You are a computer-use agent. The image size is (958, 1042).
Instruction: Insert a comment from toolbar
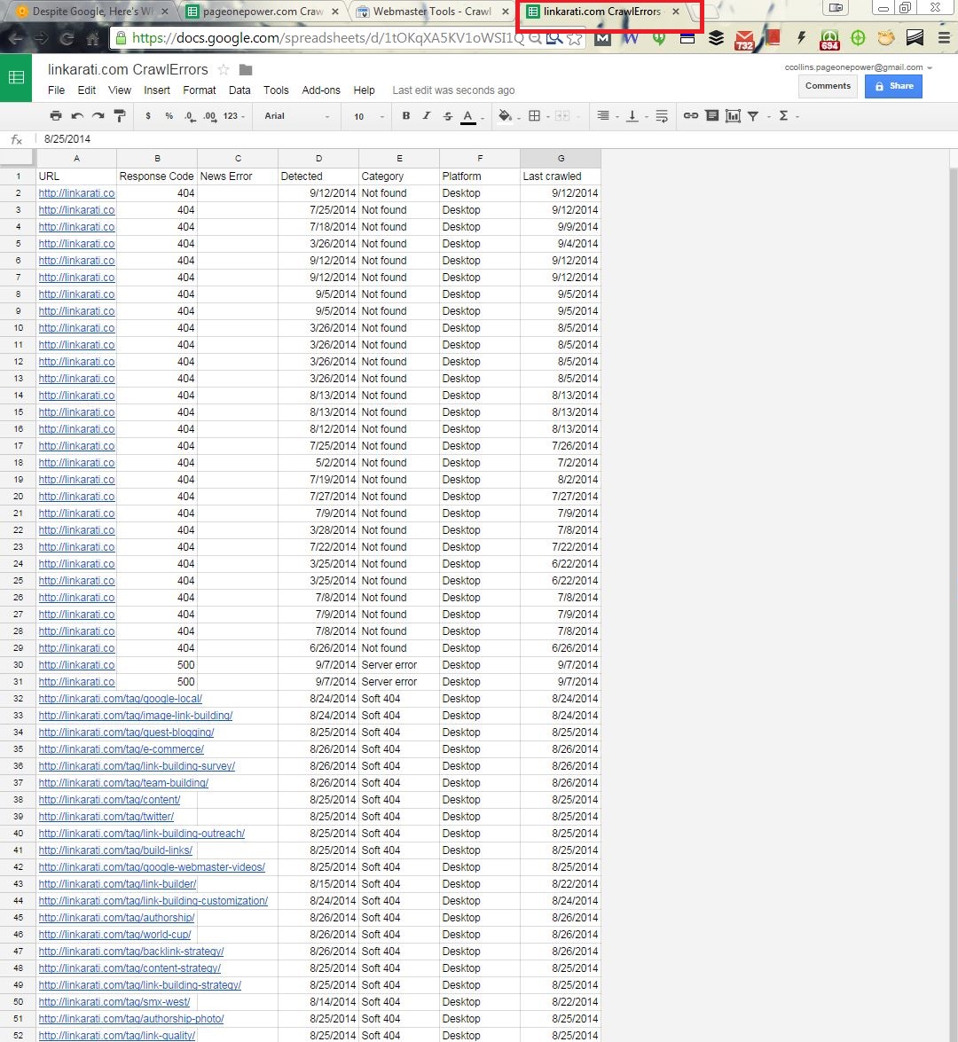pyautogui.click(x=712, y=115)
